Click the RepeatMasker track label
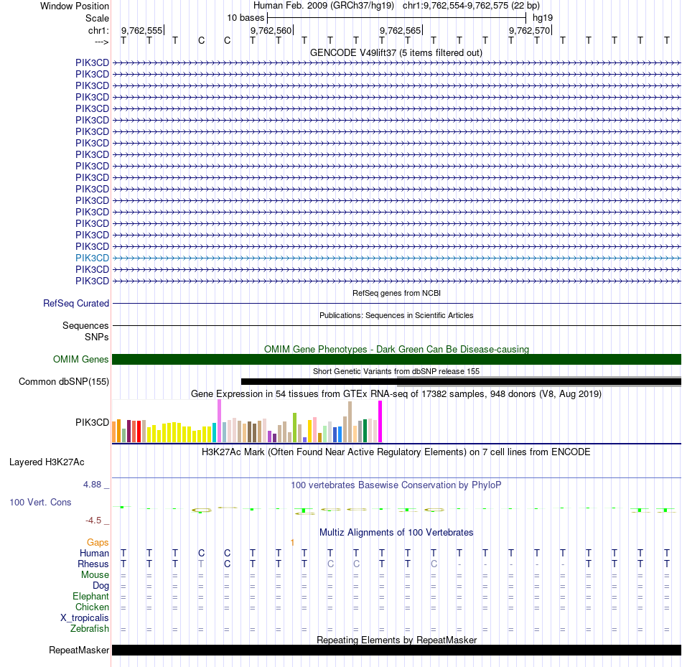Viewport: 682px width, 667px height. pos(79,650)
